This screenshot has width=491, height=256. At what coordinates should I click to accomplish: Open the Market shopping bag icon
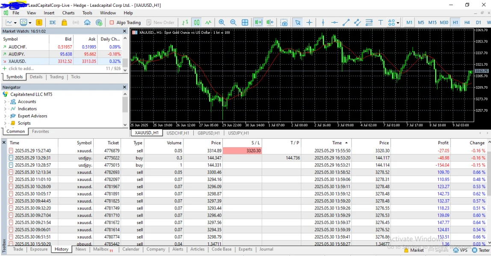pyautogui.click(x=64, y=23)
